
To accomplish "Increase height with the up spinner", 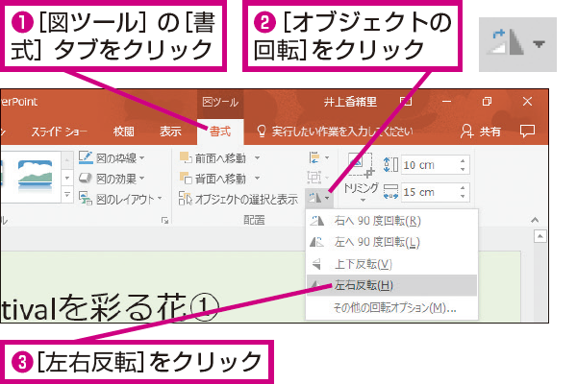I will pos(463,160).
